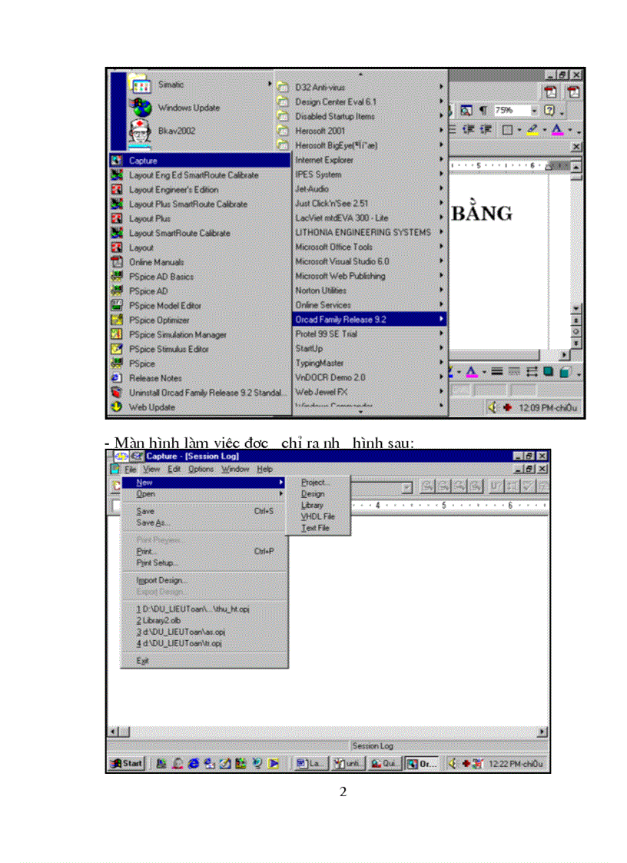Toggle paragraph marks with the ¶ button
The image size is (627, 863).
coord(483,110)
